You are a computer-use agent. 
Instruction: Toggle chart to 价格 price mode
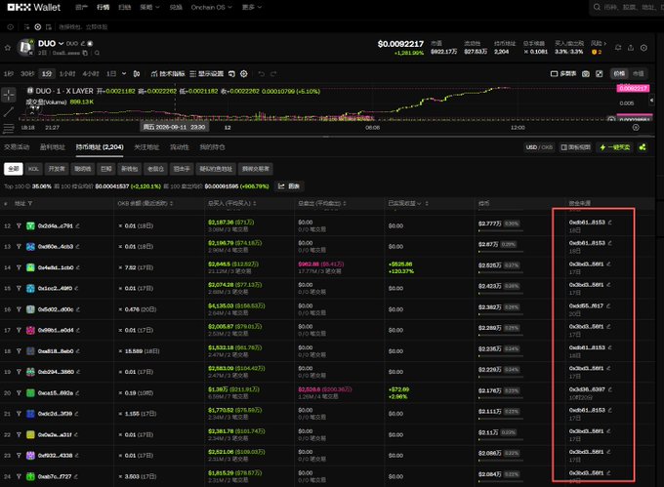click(619, 73)
